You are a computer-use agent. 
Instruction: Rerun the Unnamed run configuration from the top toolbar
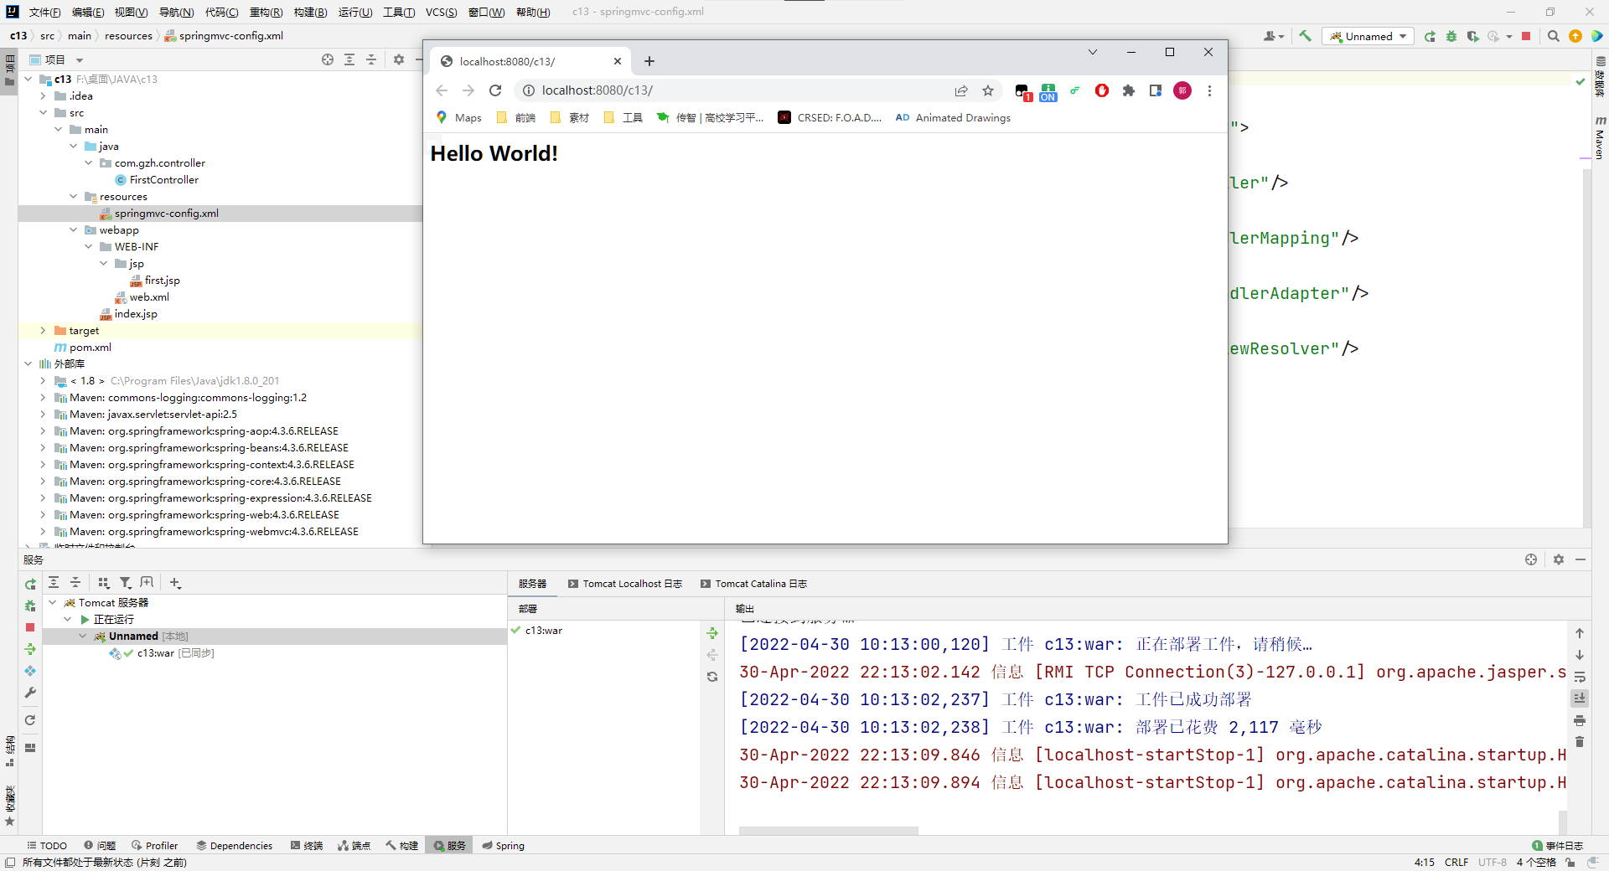pos(1430,36)
